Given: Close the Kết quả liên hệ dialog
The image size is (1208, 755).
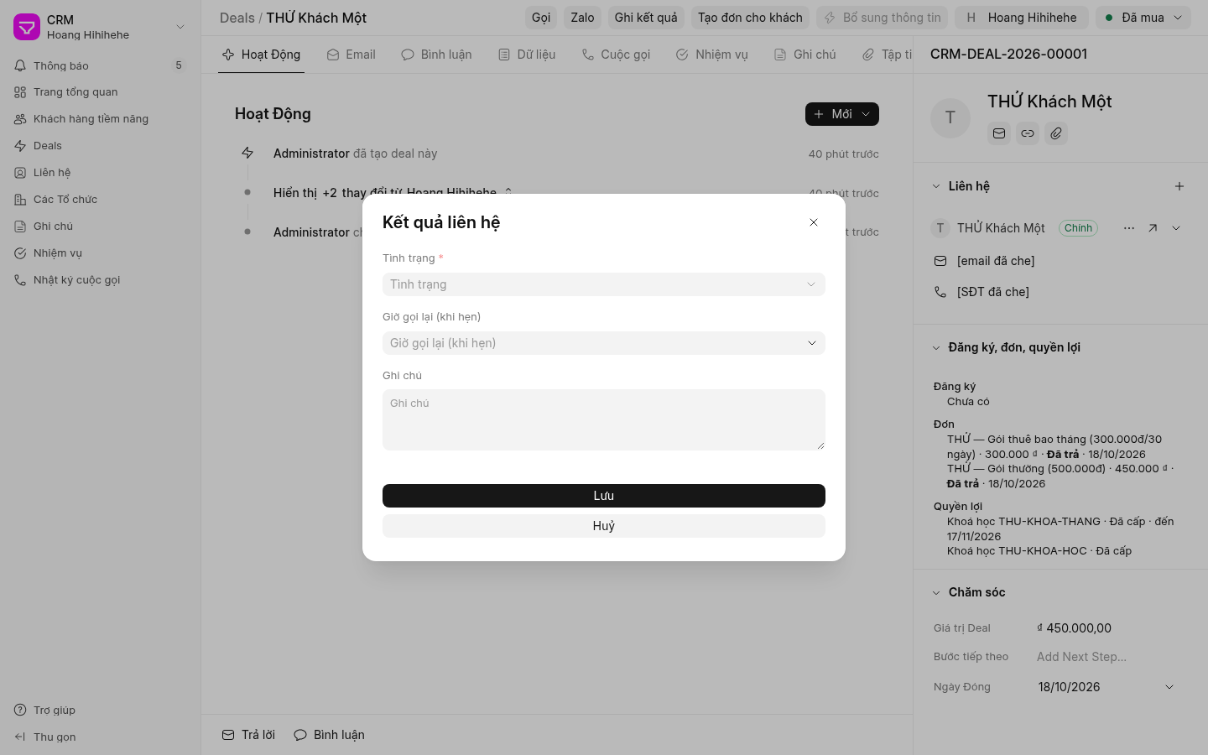Looking at the screenshot, I should coord(813,222).
